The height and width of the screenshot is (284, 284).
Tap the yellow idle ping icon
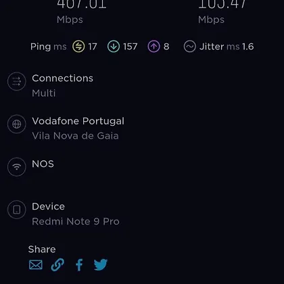pyautogui.click(x=78, y=47)
